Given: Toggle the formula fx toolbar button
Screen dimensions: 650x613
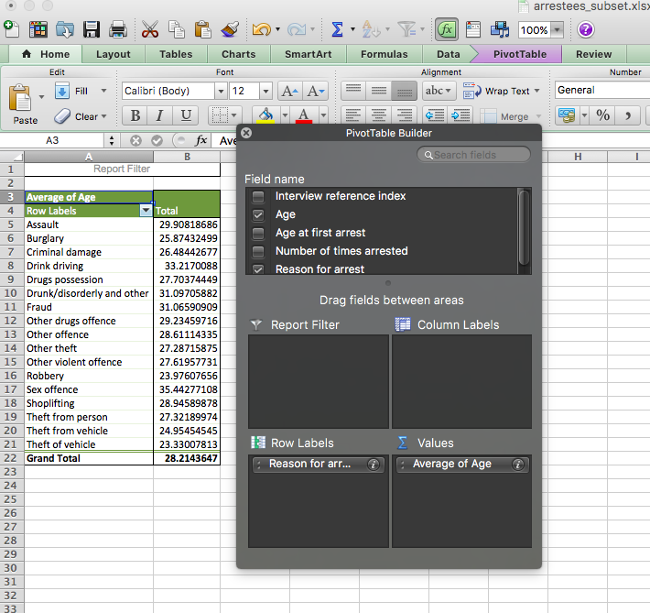Looking at the screenshot, I should [x=447, y=29].
